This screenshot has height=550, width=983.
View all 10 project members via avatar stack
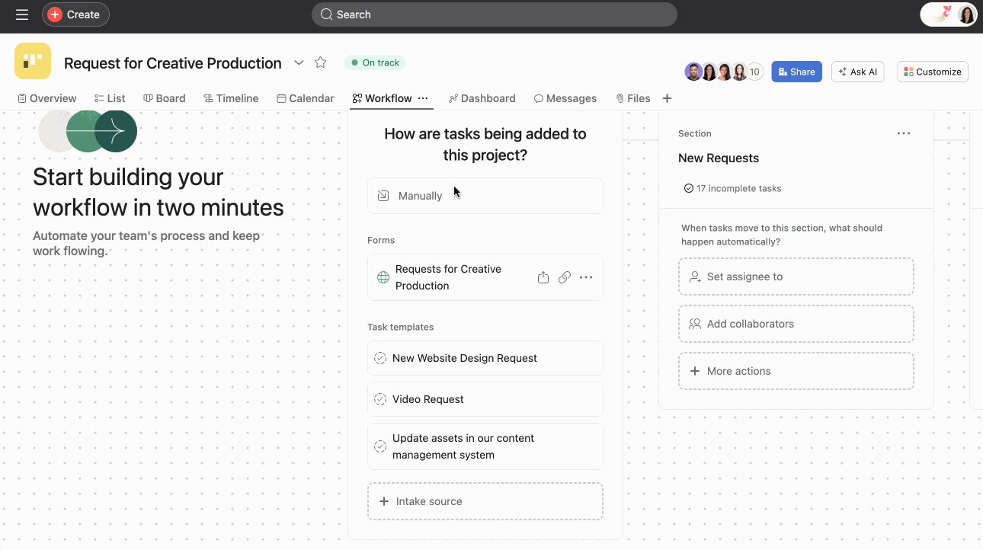point(754,71)
